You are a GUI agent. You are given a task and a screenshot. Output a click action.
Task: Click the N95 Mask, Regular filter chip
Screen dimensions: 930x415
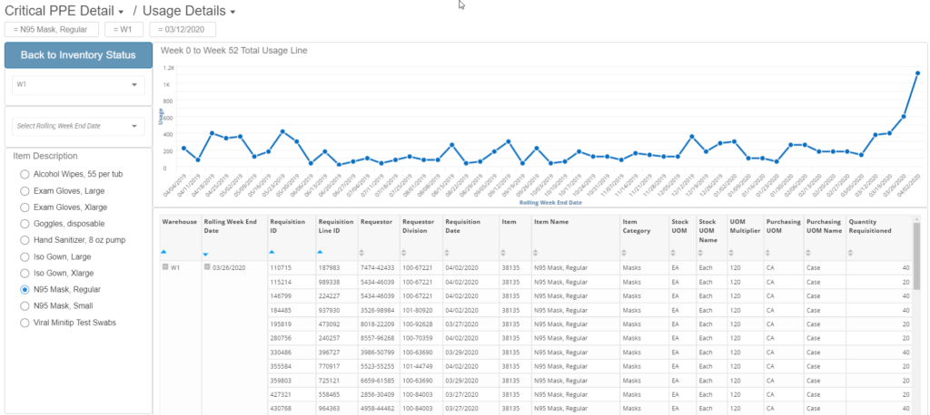[51, 30]
